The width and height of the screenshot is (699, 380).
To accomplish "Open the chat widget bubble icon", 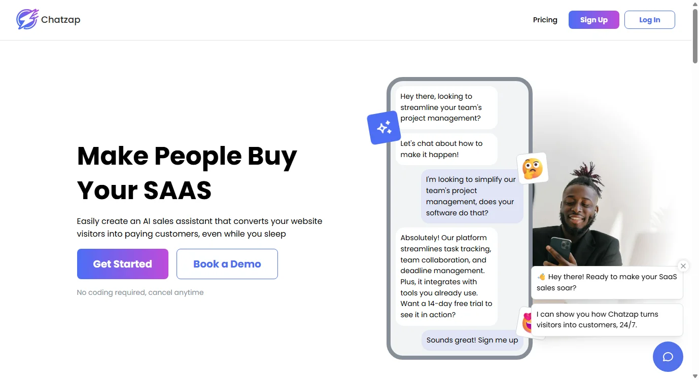I will click(x=668, y=357).
